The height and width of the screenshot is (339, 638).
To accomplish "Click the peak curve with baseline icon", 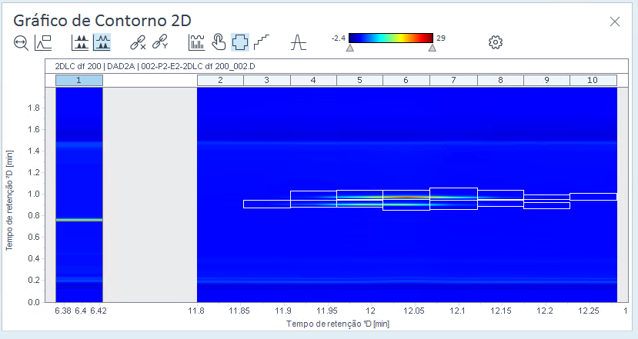I will pyautogui.click(x=299, y=42).
